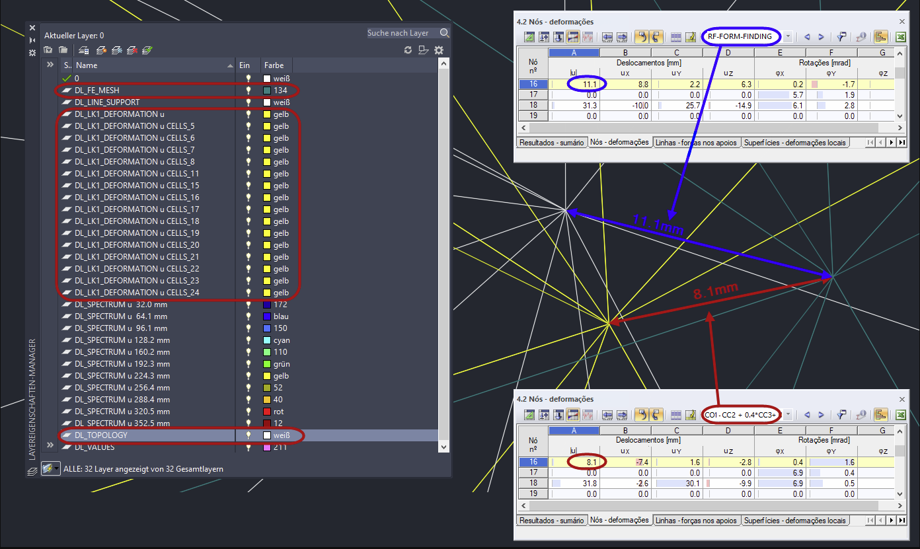Click the auto-hide icon on the palette title strip
The width and height of the screenshot is (920, 549).
coord(32,40)
